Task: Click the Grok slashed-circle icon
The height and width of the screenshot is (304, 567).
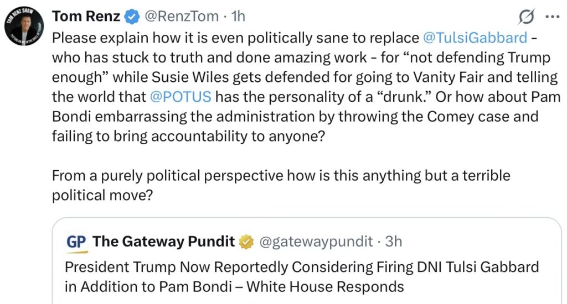Action: (x=527, y=17)
